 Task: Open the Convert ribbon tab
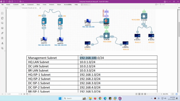pyautogui.click(x=16, y=4)
